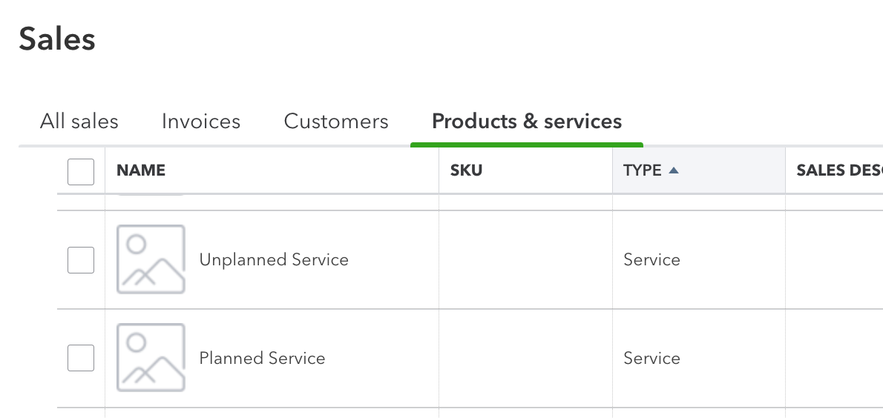Viewport: 883px width, 418px height.
Task: Sort the list by the SKU column header
Action: [x=466, y=170]
